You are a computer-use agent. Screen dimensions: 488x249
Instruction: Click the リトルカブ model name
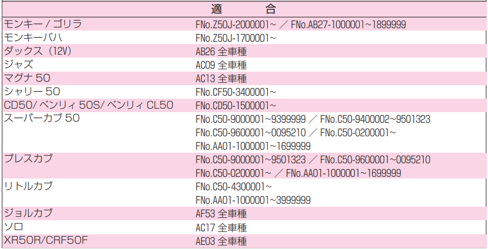point(28,186)
